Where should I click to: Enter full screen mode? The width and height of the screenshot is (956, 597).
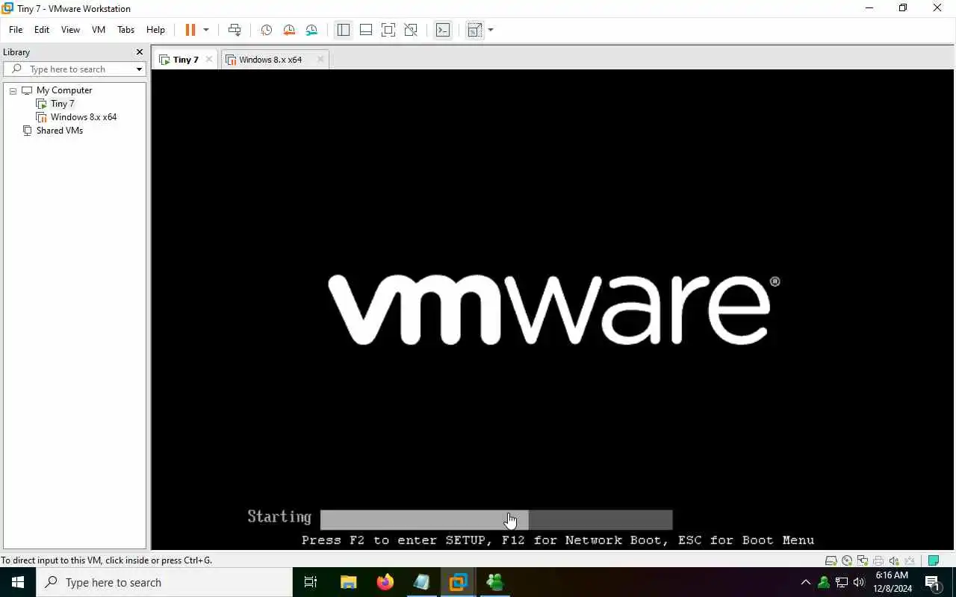pyautogui.click(x=388, y=30)
